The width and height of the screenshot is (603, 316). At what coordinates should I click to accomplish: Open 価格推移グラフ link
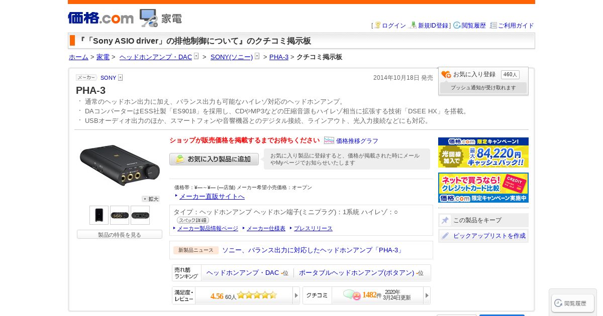point(357,141)
